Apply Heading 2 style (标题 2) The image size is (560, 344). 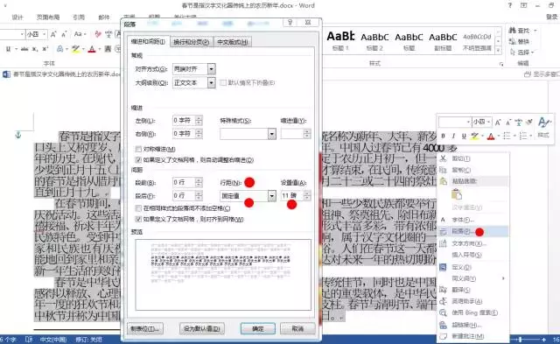tap(374, 41)
